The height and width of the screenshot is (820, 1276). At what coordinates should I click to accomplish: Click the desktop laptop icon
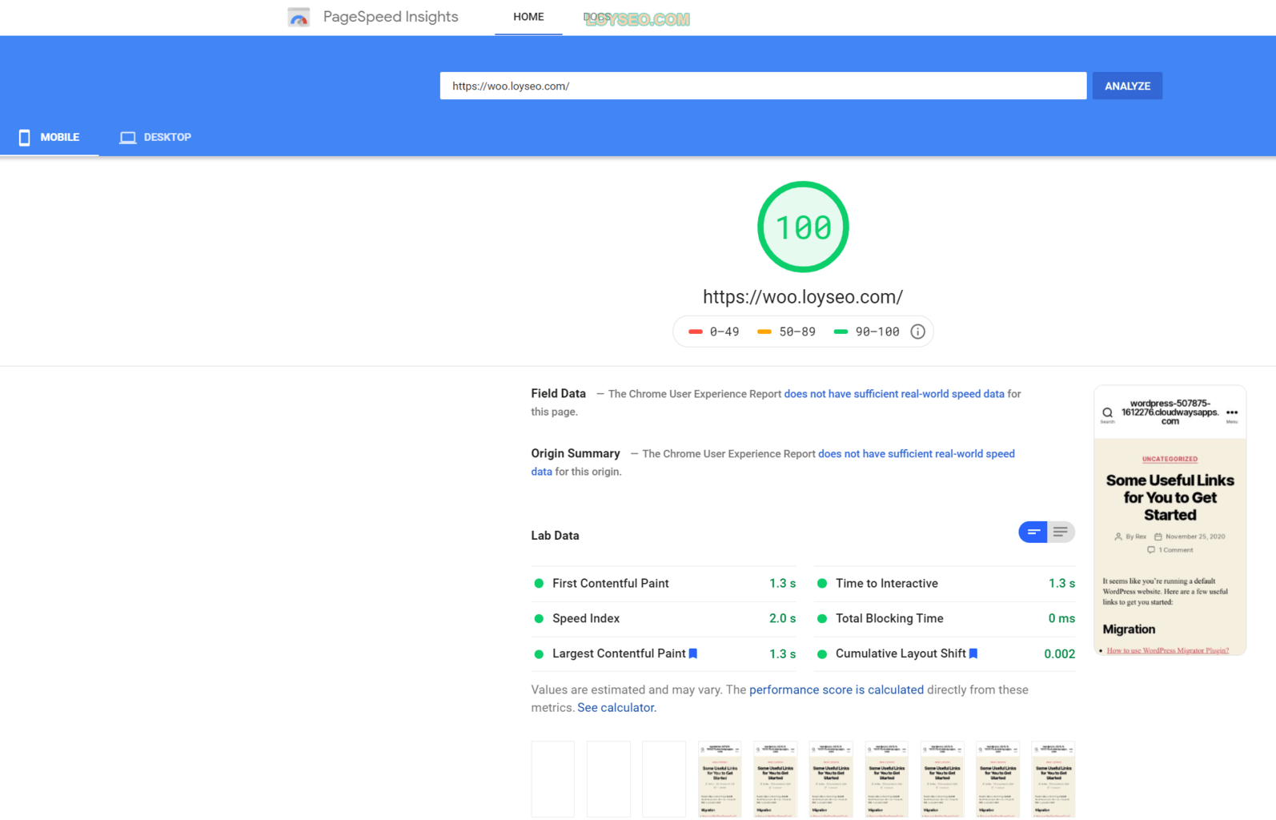(127, 138)
